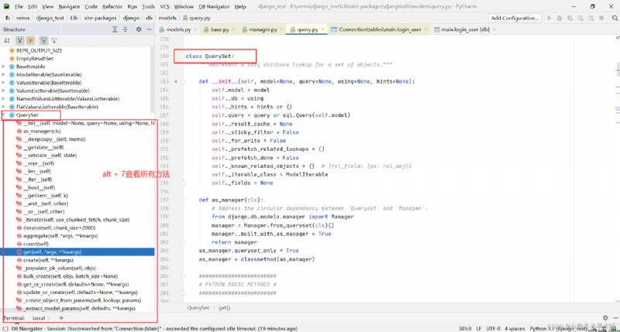Screen dimensions: 620x332
Task: Click the Stop square icon
Action: click(601, 18)
